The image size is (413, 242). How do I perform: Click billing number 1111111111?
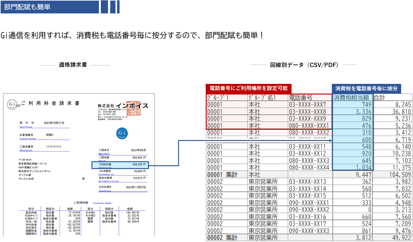pyautogui.click(x=54, y=147)
